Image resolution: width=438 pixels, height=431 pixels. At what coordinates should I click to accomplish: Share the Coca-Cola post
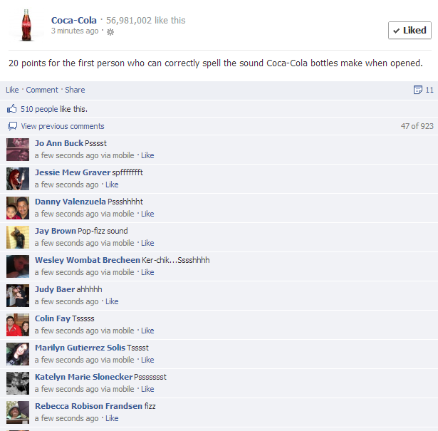[x=75, y=90]
